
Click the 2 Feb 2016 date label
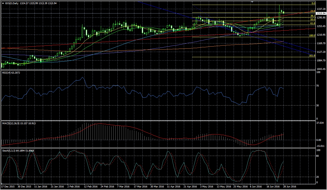point(73,187)
